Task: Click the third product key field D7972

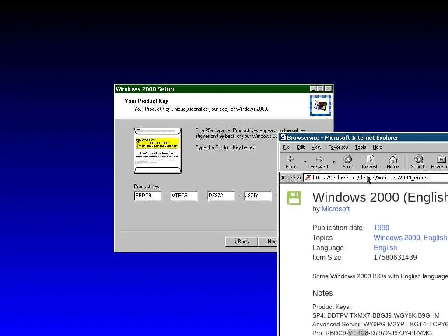Action: pos(221,196)
